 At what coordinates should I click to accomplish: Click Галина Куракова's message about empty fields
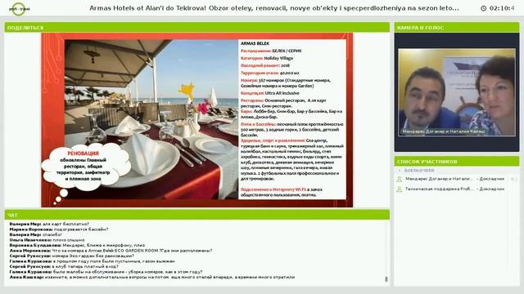coord(92,261)
